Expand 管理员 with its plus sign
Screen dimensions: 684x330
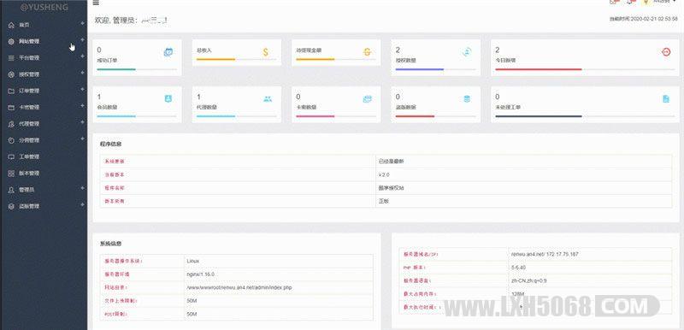coord(82,188)
